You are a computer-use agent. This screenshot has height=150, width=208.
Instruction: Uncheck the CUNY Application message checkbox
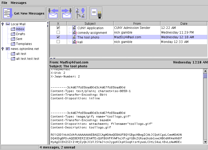(x=58, y=28)
